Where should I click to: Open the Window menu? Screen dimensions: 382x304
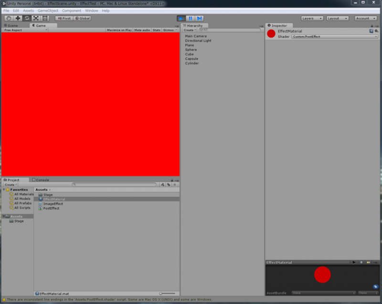pyautogui.click(x=91, y=11)
